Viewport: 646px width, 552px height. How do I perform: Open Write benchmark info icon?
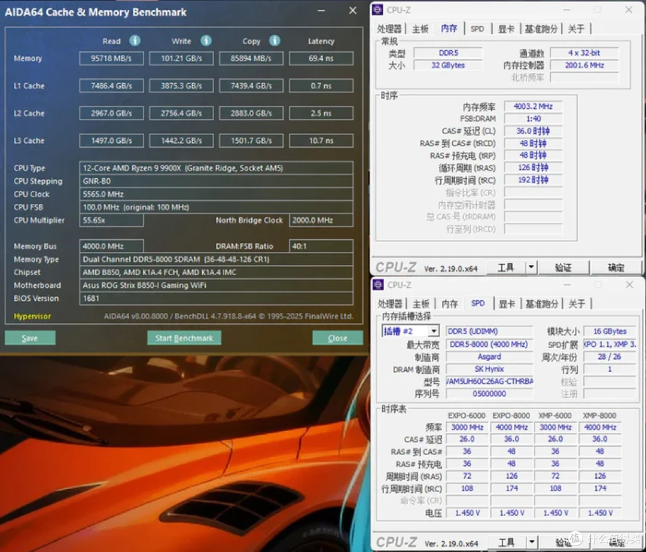pos(206,41)
